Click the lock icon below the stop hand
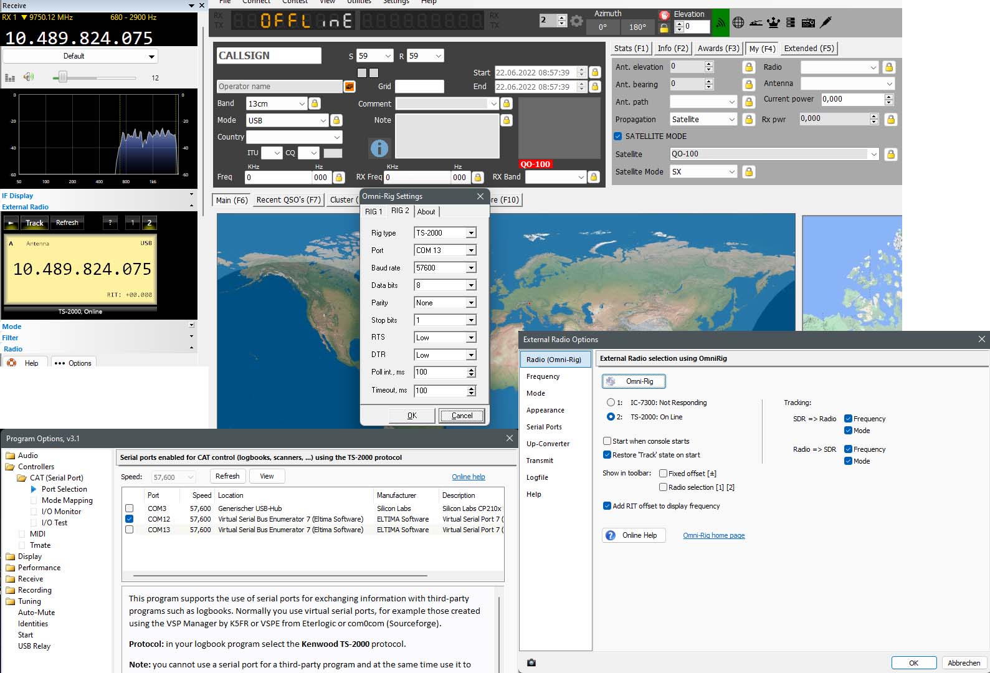The height and width of the screenshot is (673, 990). tap(664, 27)
